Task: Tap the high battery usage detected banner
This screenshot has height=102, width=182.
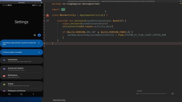Action: pyautogui.click(x=22, y=43)
